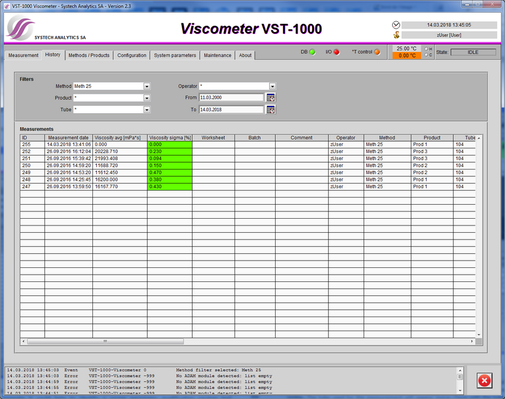
Task: Switch to the Measurement tab
Action: 23,55
